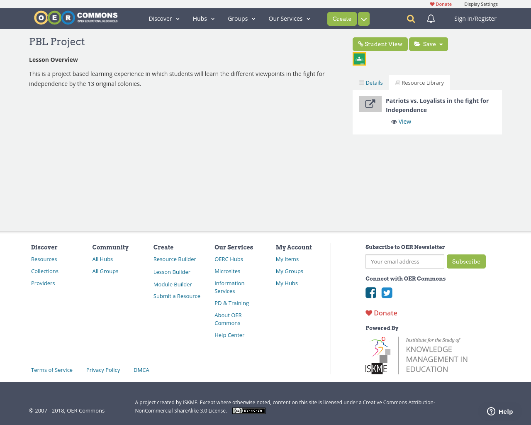Viewport: 531px width, 425px height.
Task: Click the email address input field
Action: [404, 261]
